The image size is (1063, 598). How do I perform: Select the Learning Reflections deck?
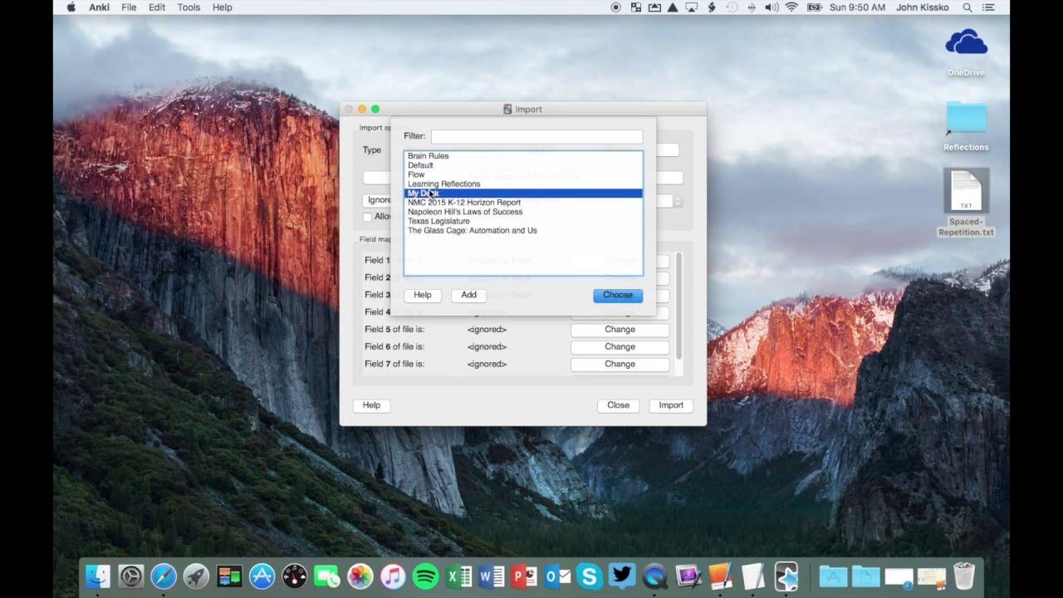(x=523, y=184)
